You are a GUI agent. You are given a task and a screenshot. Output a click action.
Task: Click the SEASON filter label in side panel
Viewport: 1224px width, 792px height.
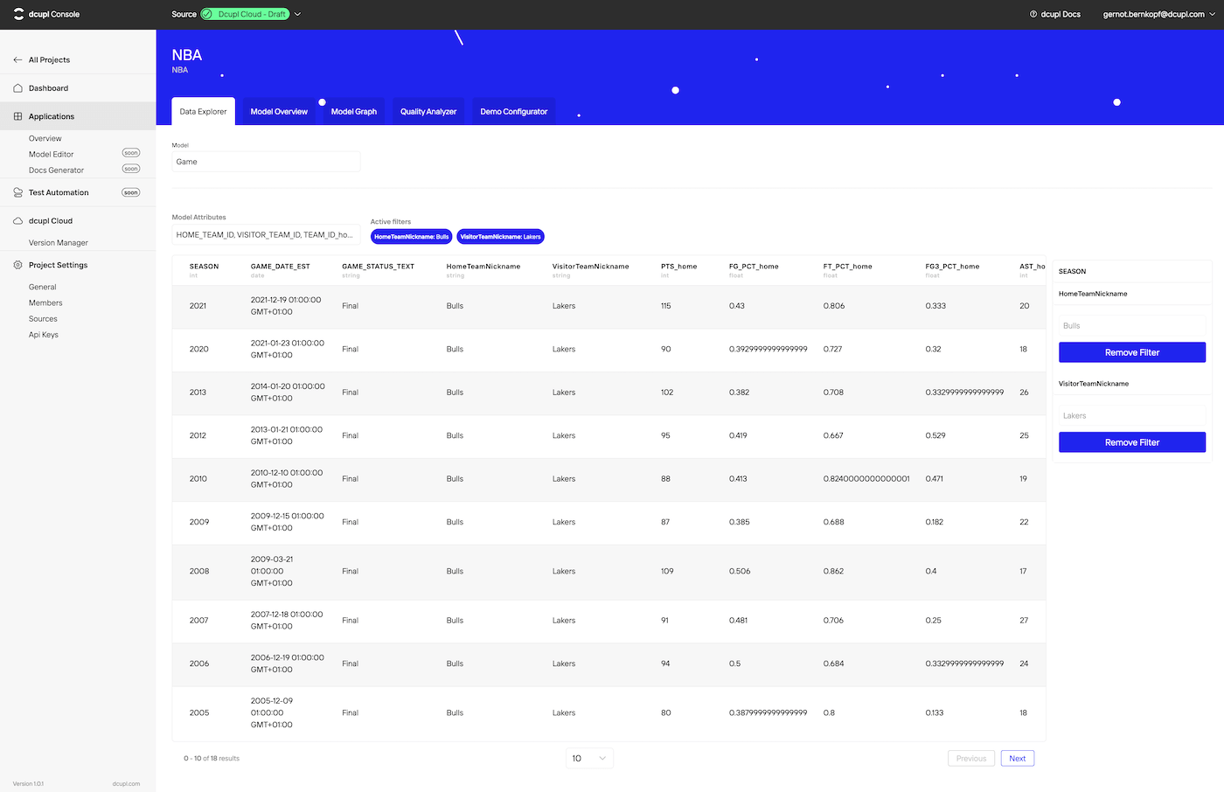[x=1072, y=271]
